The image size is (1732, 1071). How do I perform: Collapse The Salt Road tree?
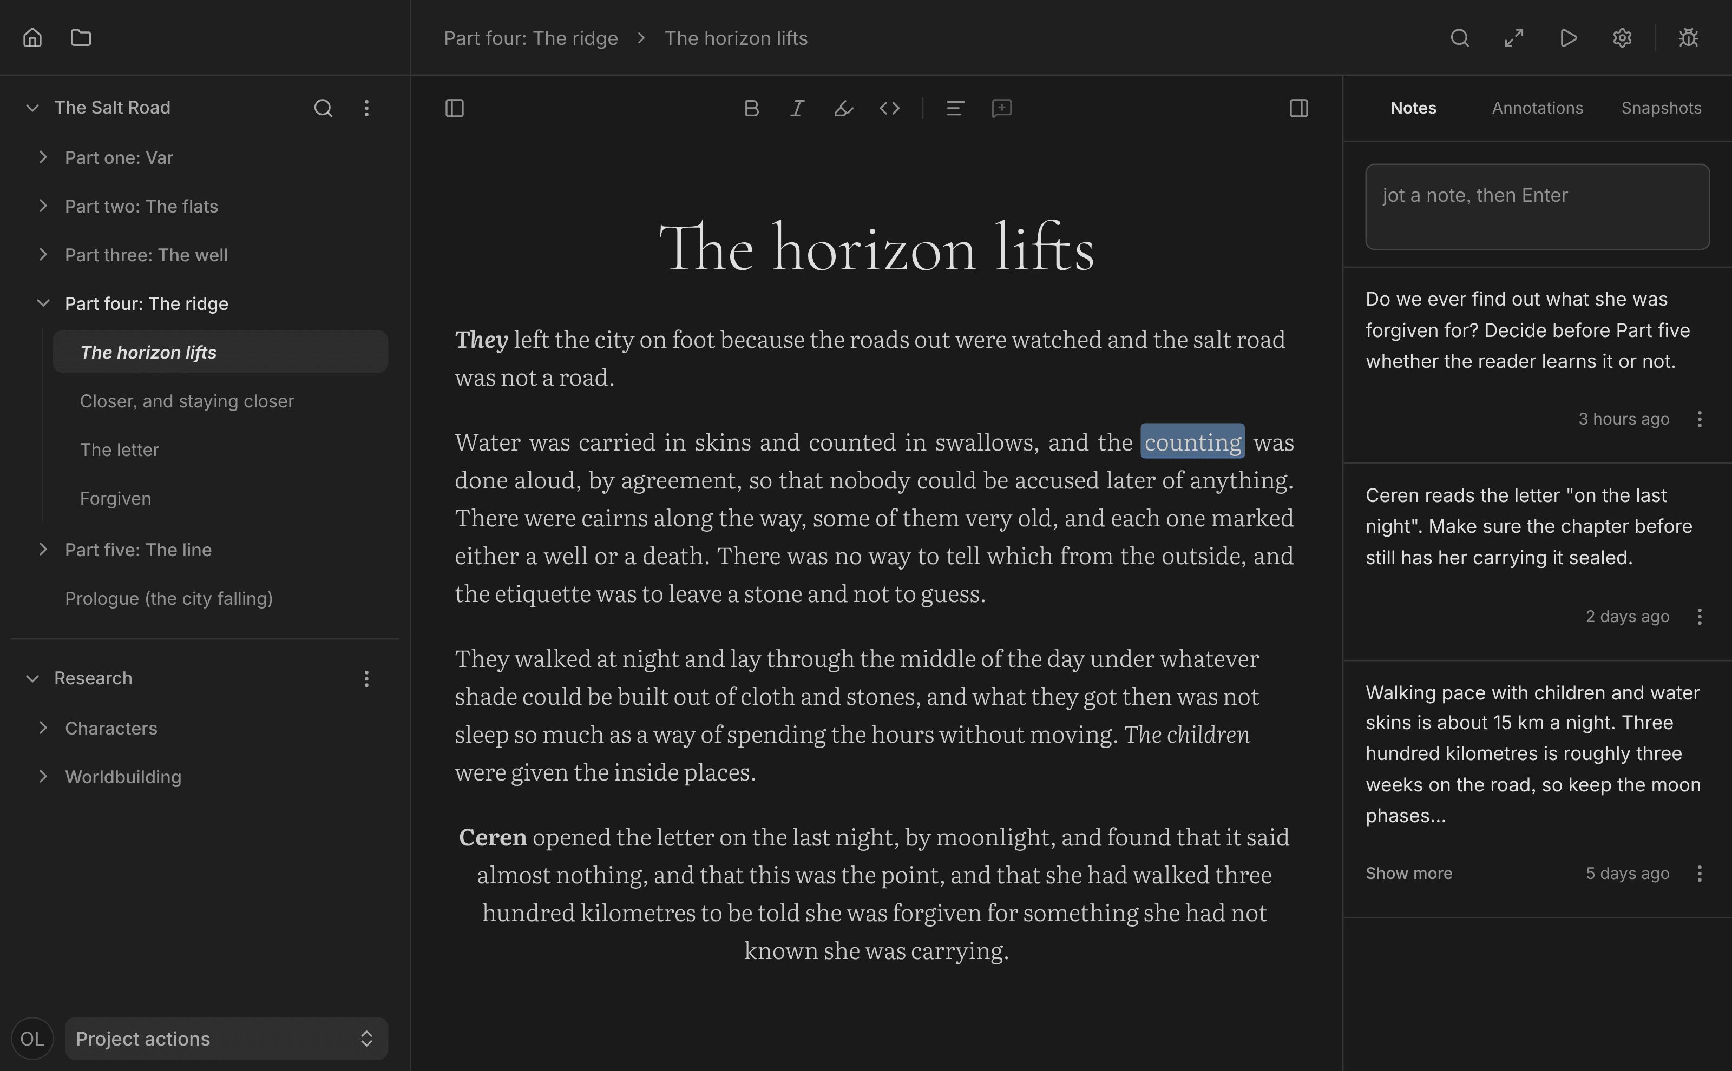point(32,108)
